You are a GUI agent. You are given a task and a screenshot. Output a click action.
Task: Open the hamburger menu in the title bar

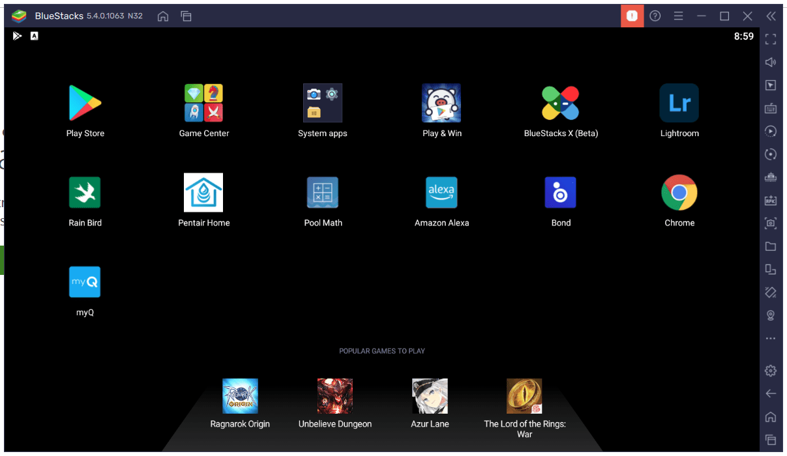coord(678,16)
